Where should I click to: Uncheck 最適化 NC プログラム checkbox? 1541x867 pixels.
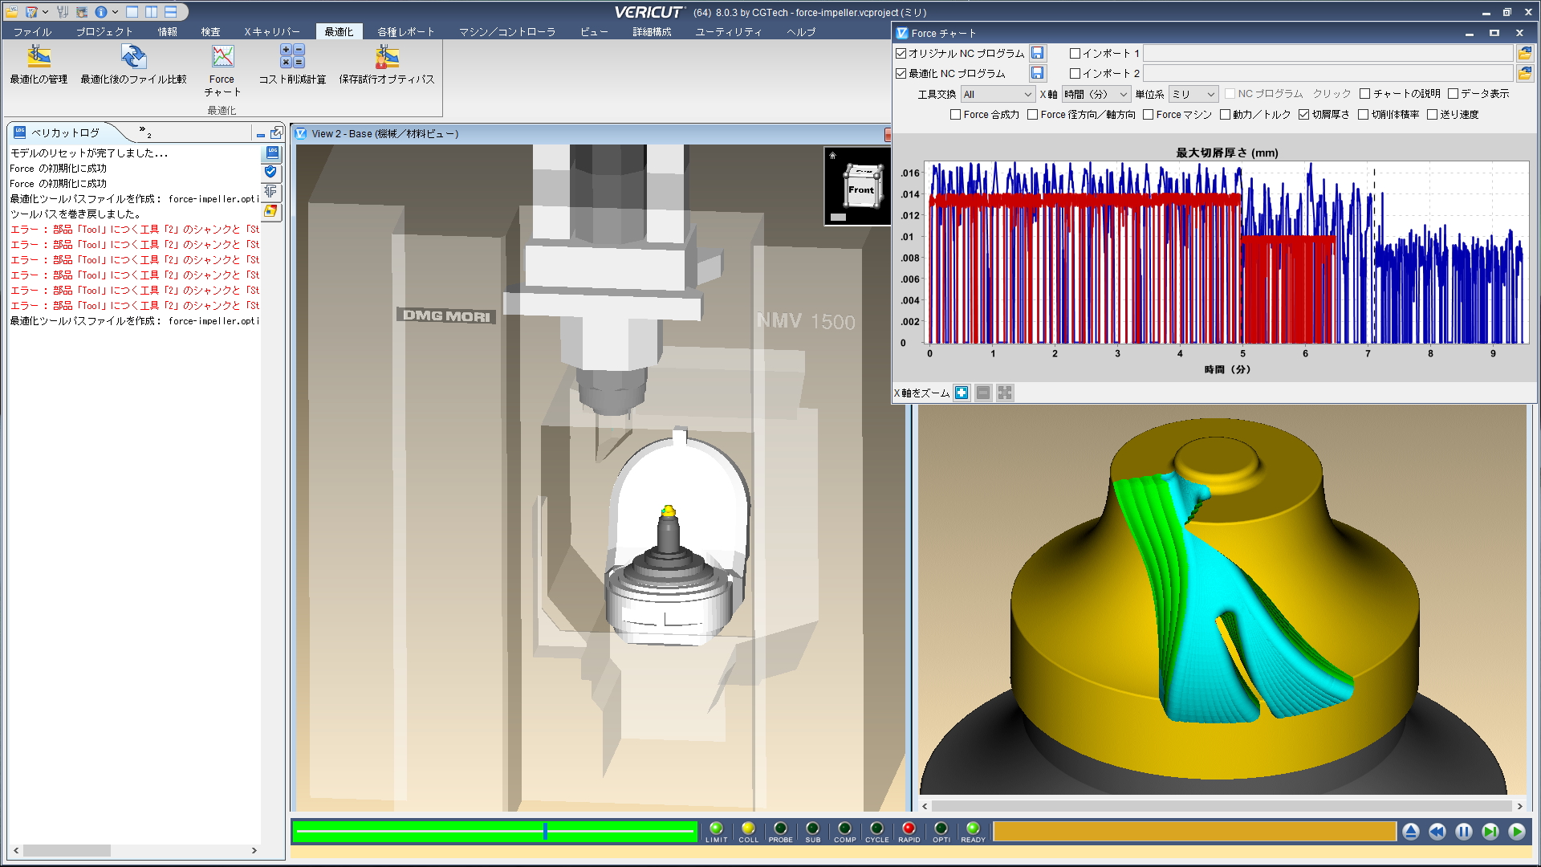(901, 74)
